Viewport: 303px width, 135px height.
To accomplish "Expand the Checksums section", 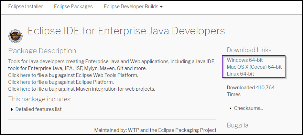I will 246,108.
